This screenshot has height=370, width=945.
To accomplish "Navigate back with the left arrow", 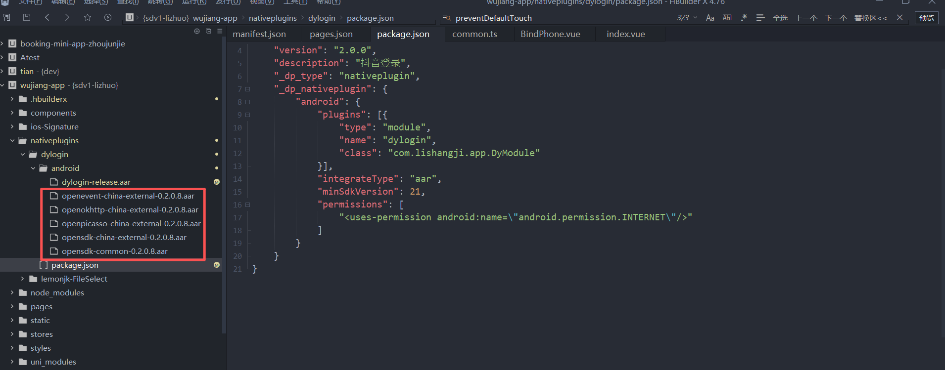I will tap(47, 18).
